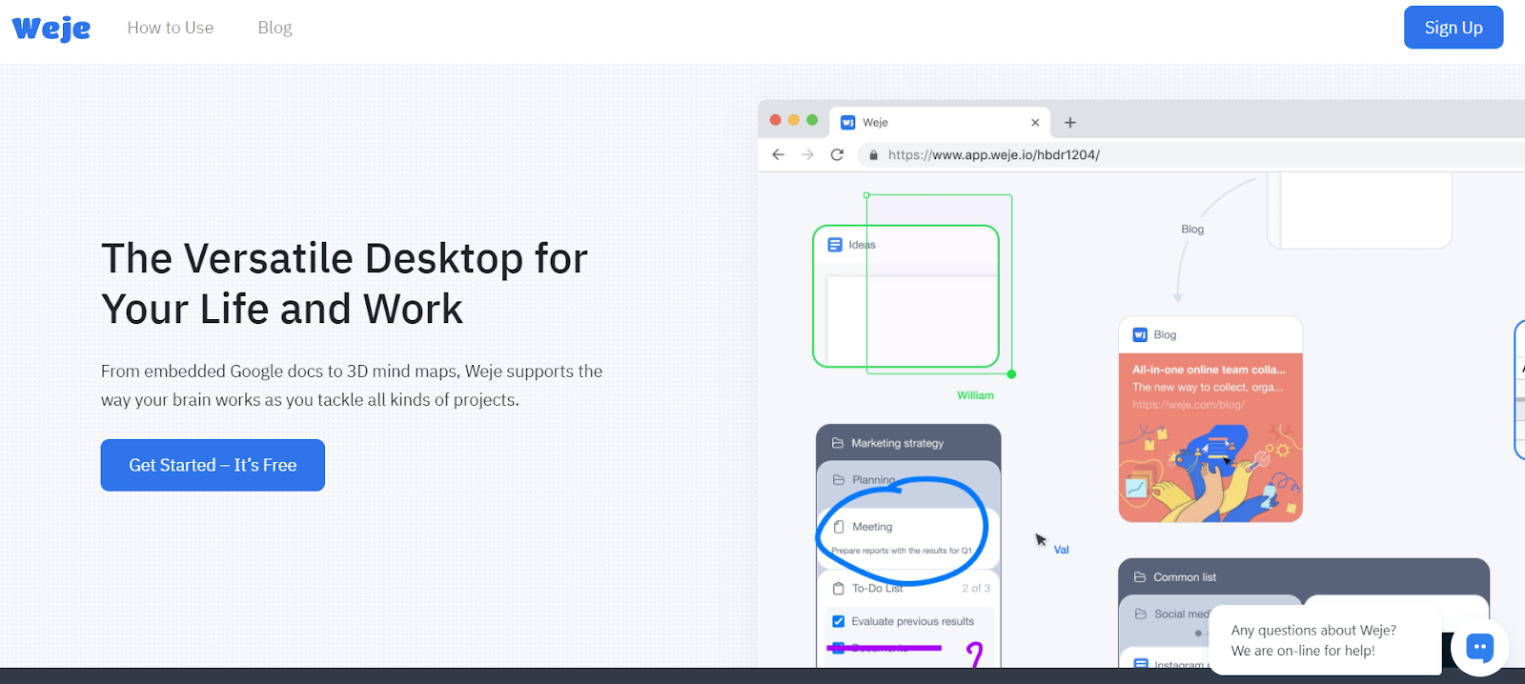Click the app.weje.io URL in the address bar
Screen dimensions: 1525x684
coord(994,154)
